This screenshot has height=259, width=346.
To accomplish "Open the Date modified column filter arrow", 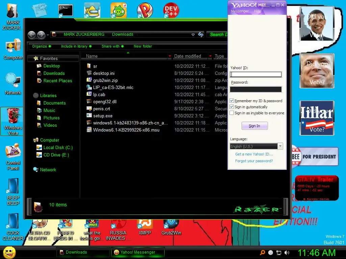I will click(x=210, y=56).
